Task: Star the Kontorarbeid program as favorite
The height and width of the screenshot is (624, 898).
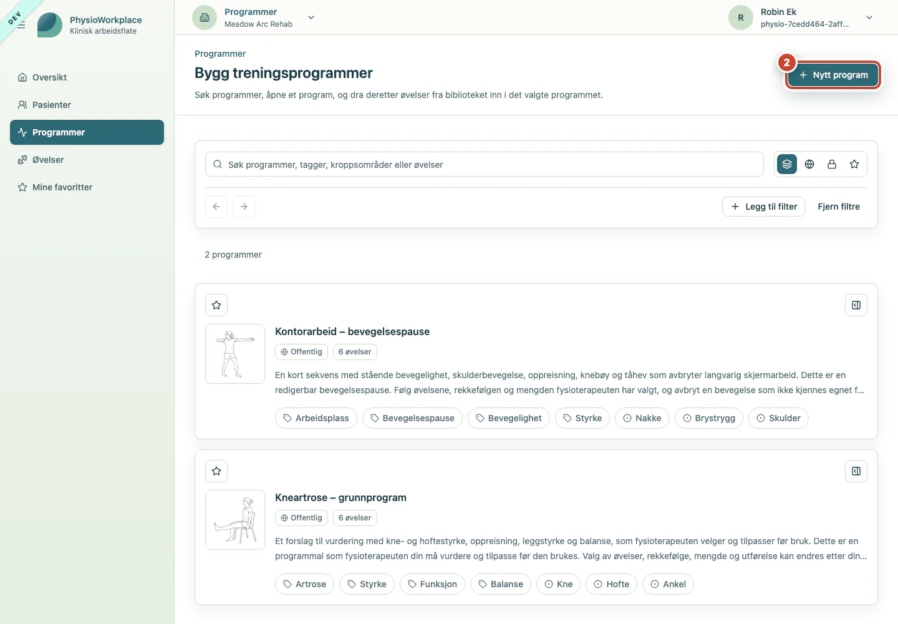Action: [x=216, y=305]
